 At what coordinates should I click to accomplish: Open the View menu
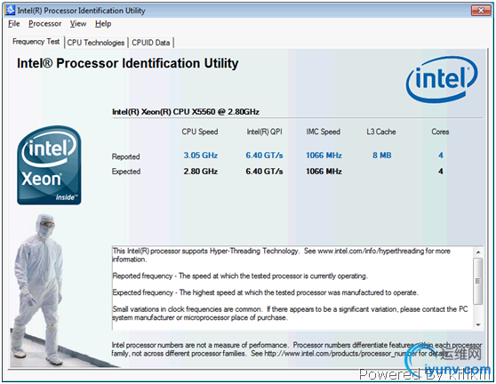tap(78, 24)
